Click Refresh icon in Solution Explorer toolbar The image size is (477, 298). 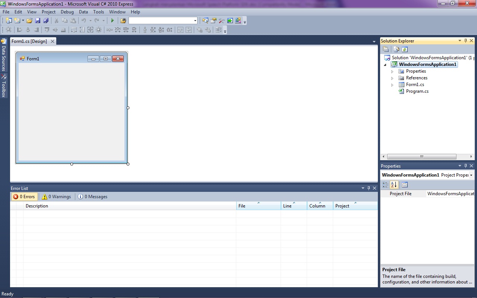click(x=405, y=49)
